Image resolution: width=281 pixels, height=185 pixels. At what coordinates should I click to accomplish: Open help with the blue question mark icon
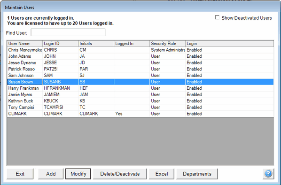click(268, 174)
